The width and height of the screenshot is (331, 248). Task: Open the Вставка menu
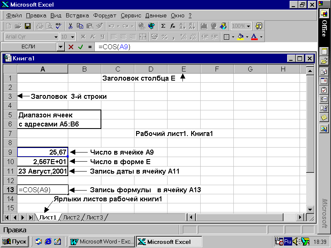point(77,16)
